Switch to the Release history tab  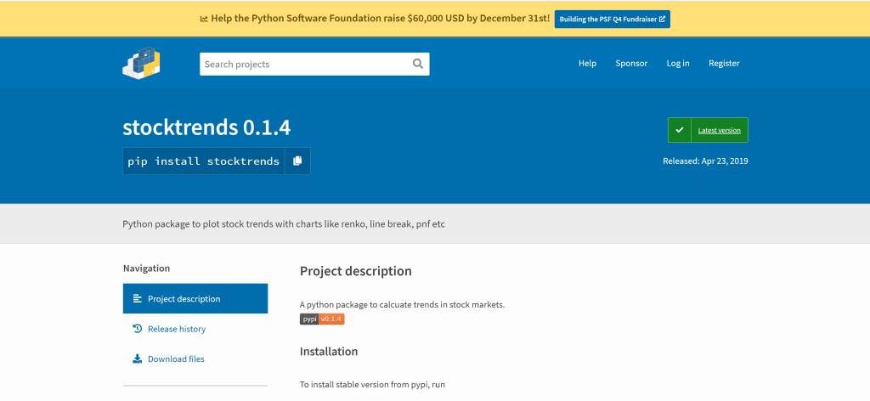tap(177, 329)
